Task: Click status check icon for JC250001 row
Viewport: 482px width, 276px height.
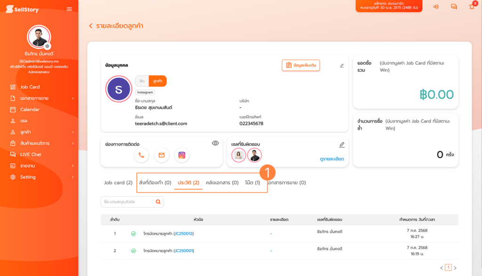Action: 133,251
